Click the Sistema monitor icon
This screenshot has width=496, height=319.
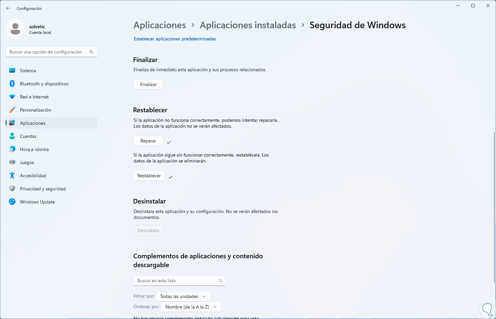[12, 71]
